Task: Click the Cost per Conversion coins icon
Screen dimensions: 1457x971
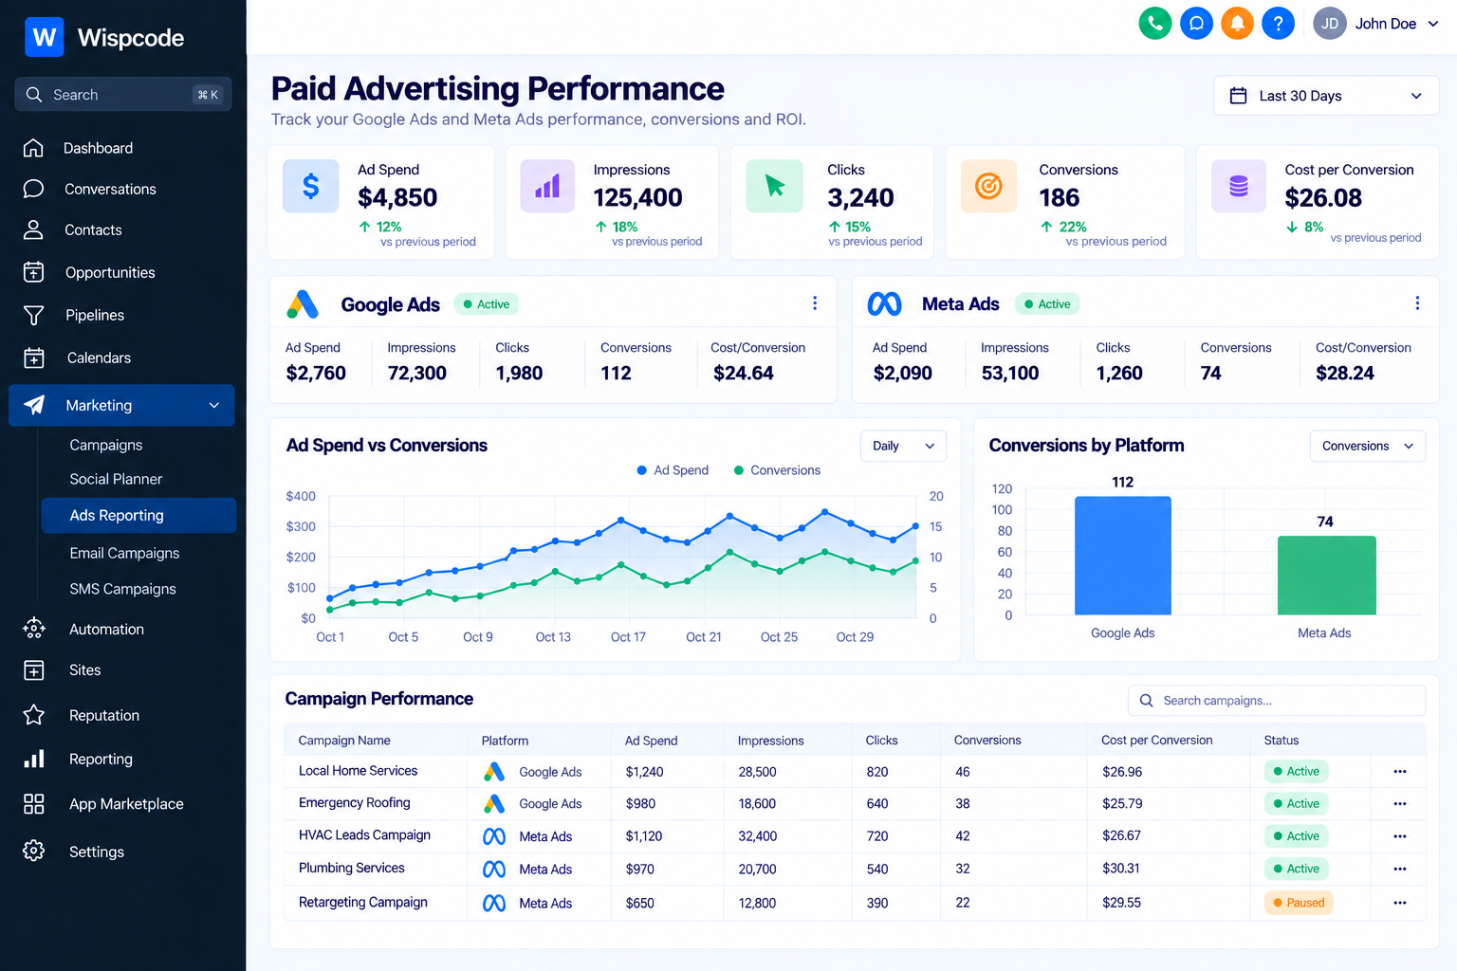Action: pos(1239,186)
